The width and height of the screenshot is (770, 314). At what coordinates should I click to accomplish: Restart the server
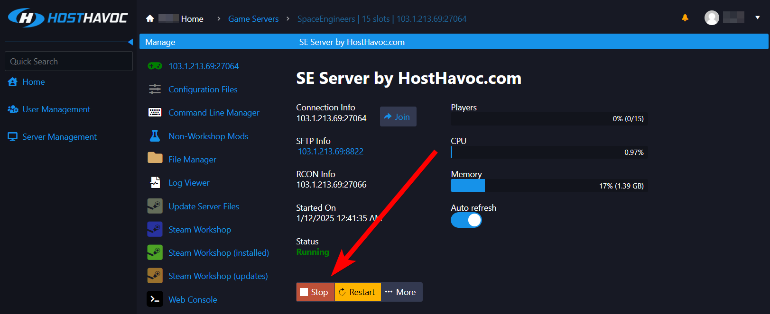(x=358, y=292)
